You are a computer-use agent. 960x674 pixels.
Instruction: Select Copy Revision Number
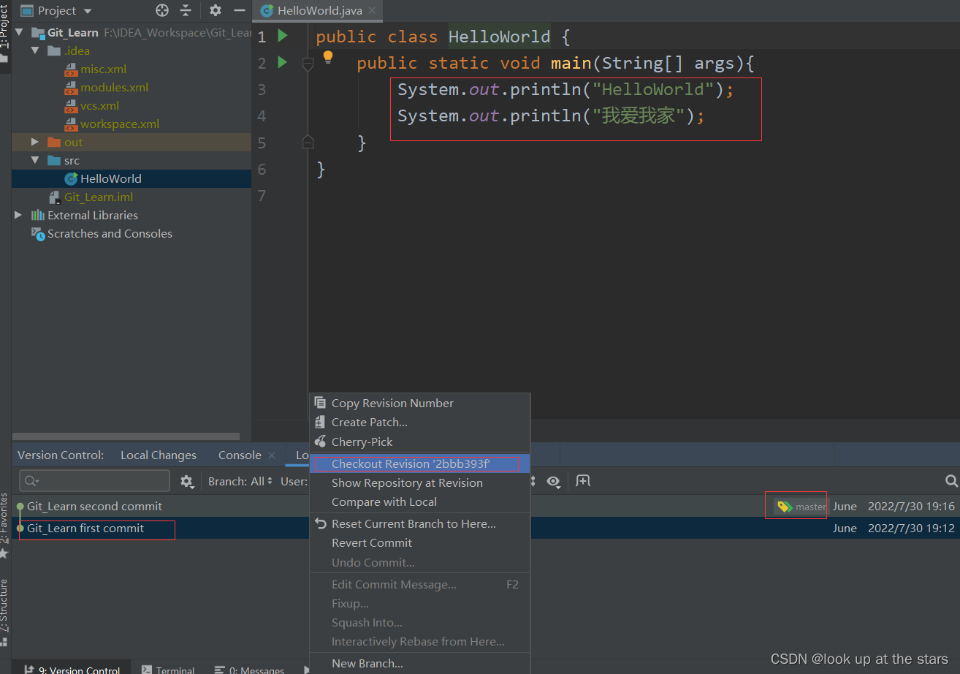pyautogui.click(x=419, y=404)
